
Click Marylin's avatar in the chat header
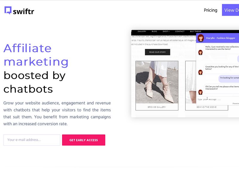point(200,38)
